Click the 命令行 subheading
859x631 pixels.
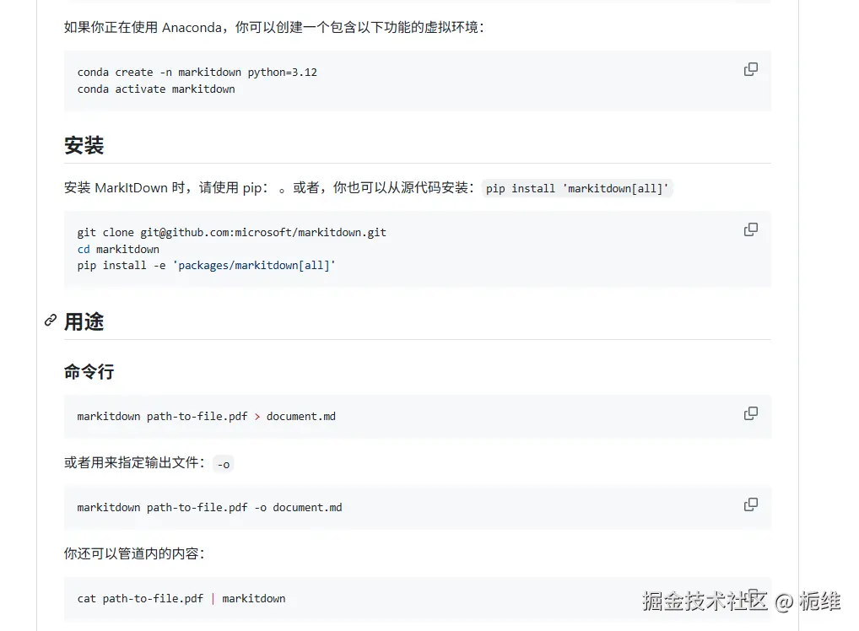[x=89, y=372]
